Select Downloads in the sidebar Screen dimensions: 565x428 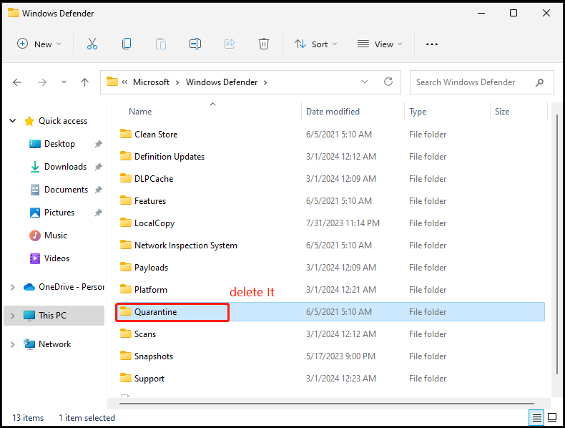tap(65, 167)
